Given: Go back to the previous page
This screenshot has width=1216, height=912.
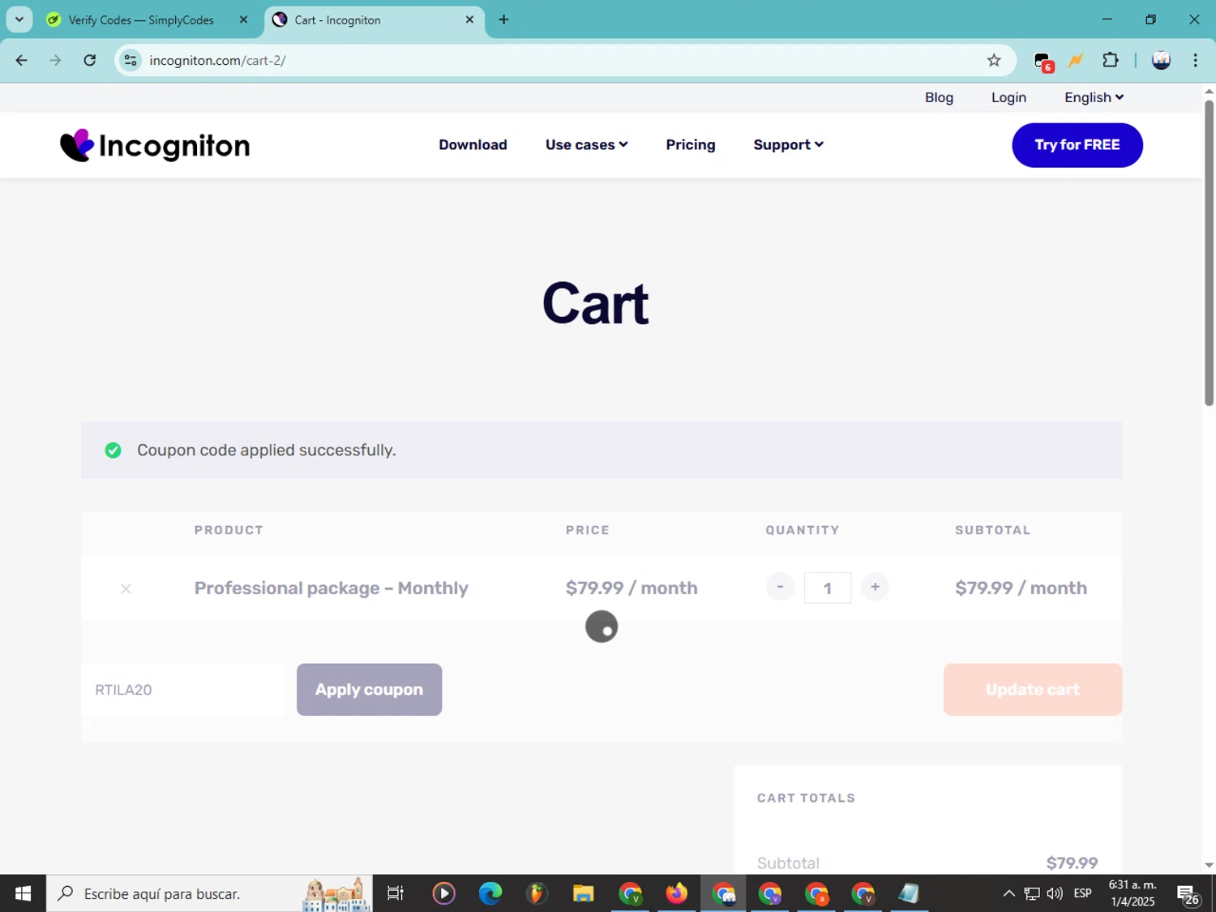Looking at the screenshot, I should point(22,61).
